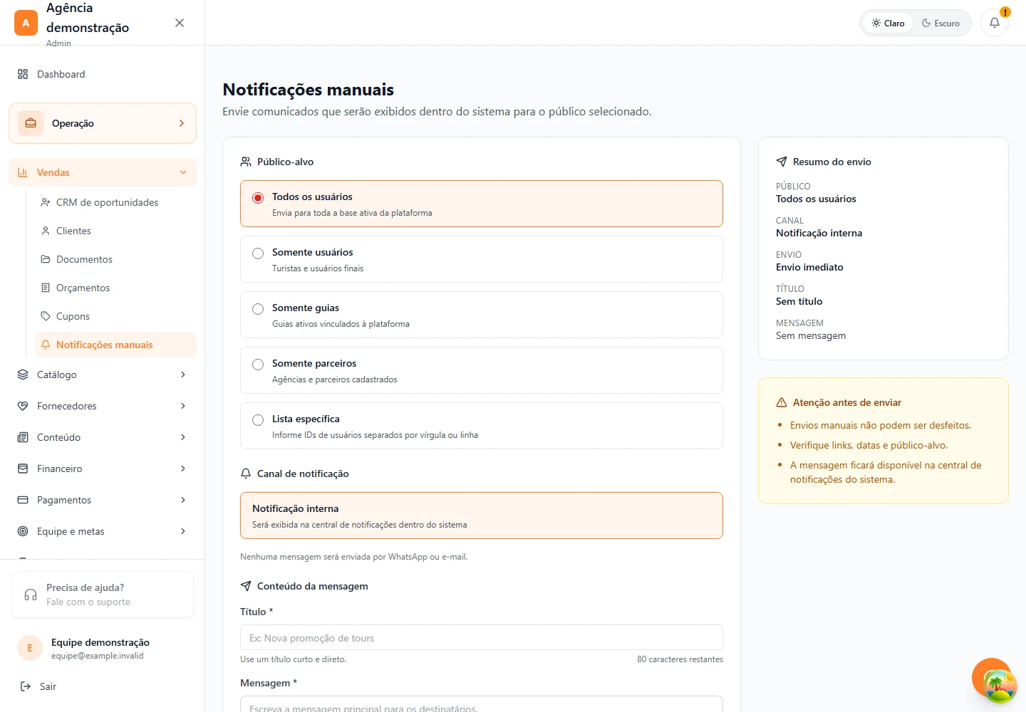
Task: Click the Financeiro ledger icon
Action: tap(23, 468)
